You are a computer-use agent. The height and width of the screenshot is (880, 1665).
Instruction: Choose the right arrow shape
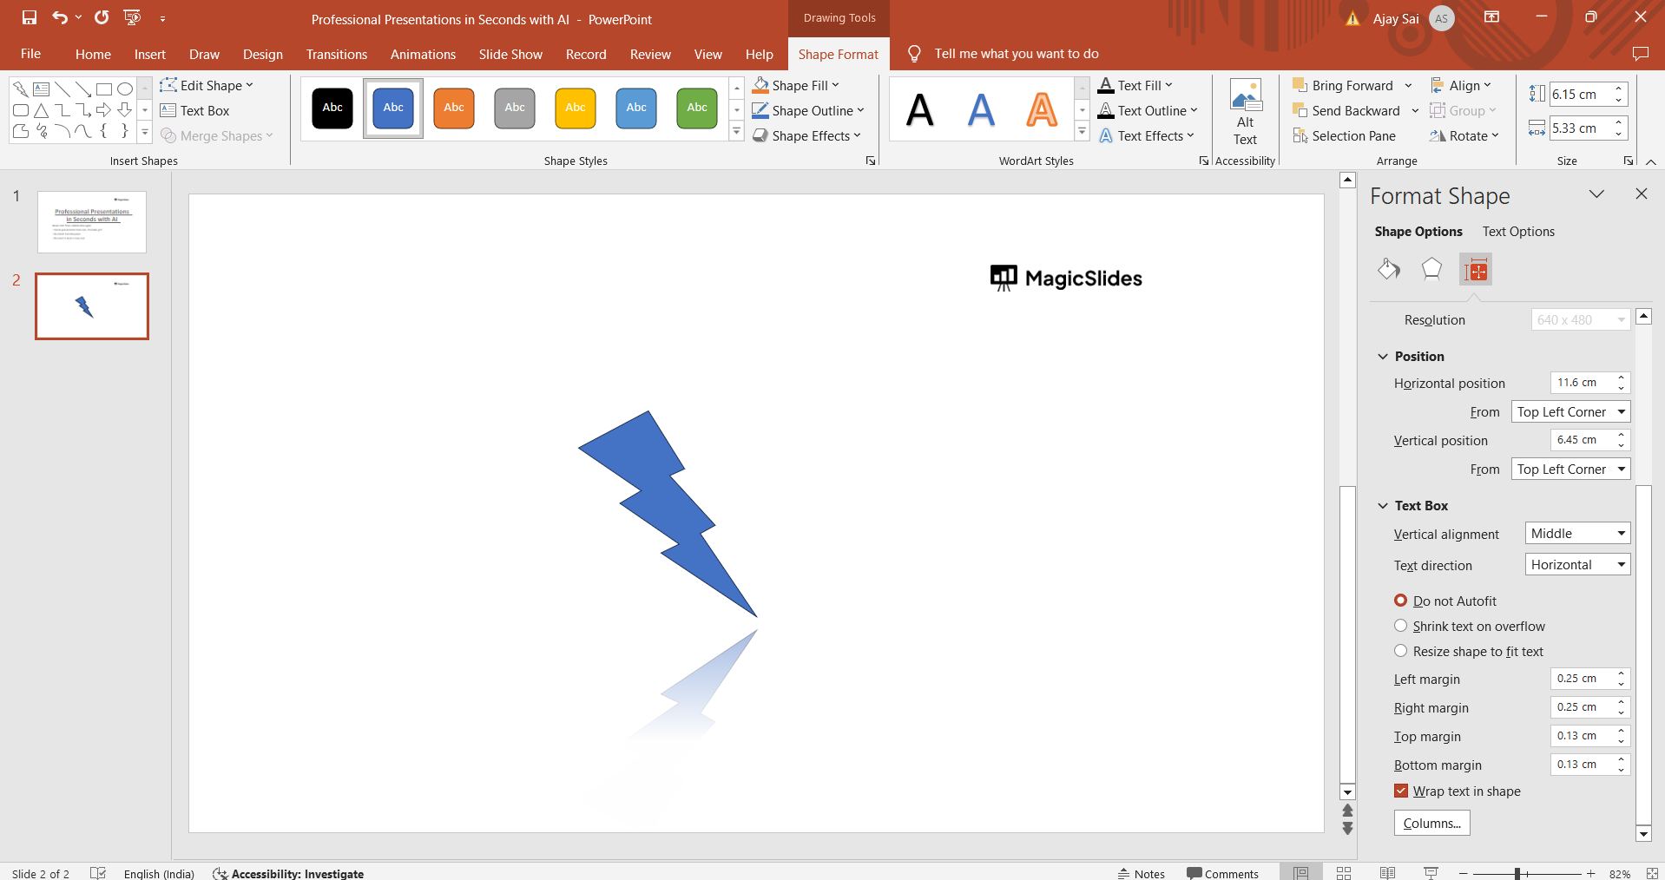point(104,110)
